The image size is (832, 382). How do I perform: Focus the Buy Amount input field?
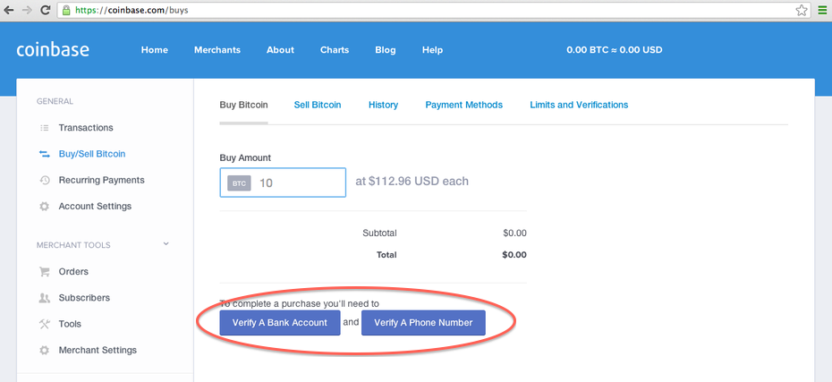pos(283,183)
